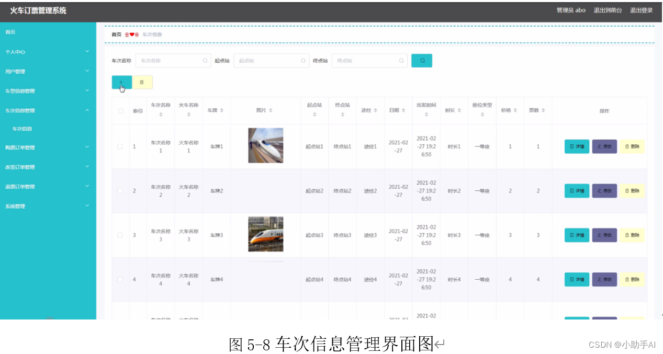Expand the 个人中心 sidebar section
Screen dimensions: 663x354
48,51
